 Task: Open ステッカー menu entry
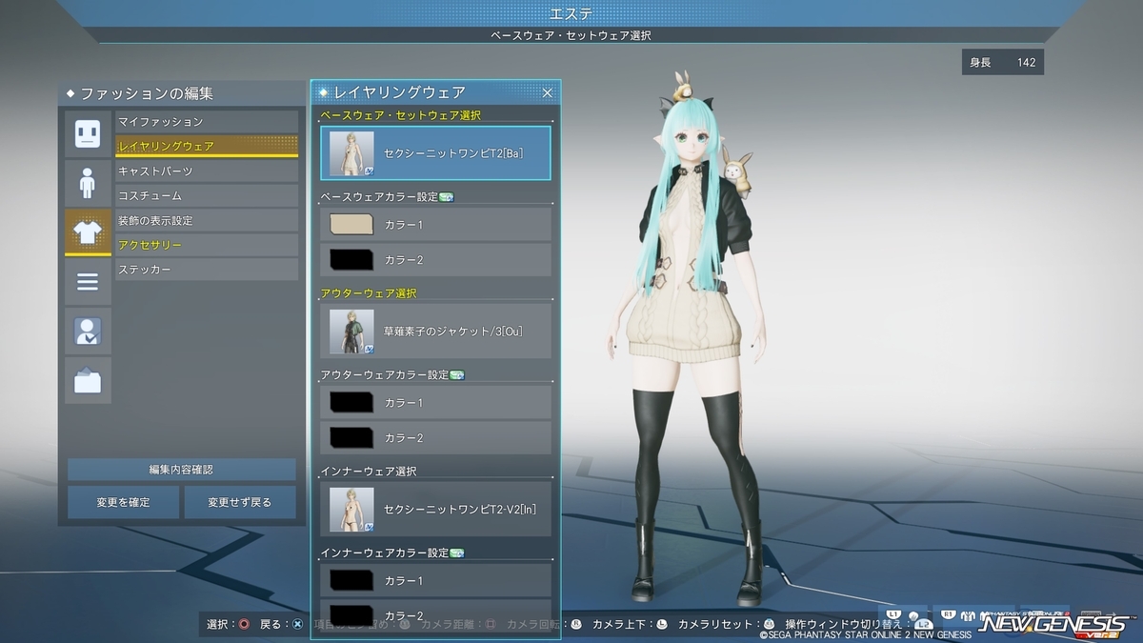(207, 271)
